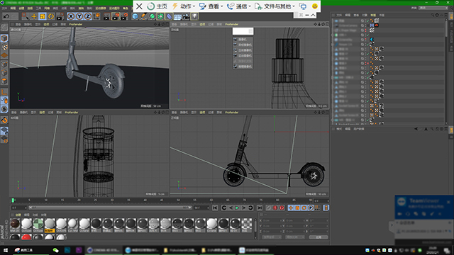The image size is (454, 255).
Task: Open 文件 menu in Object Manager
Action: [x=339, y=15]
